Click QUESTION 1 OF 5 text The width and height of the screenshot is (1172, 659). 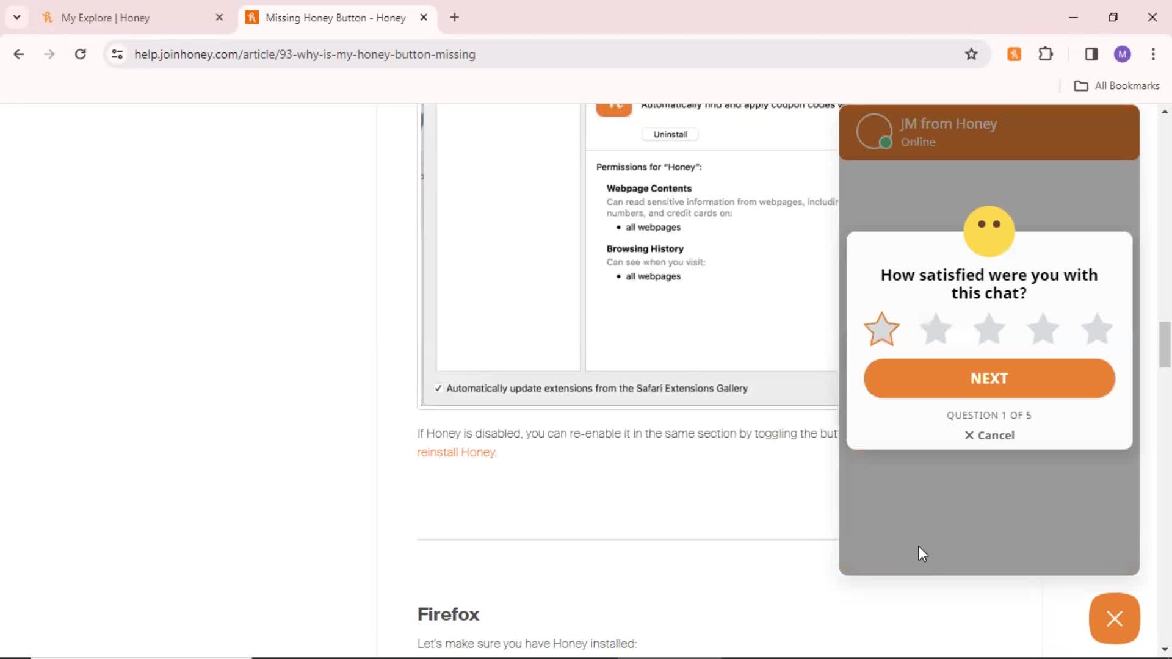(x=989, y=416)
